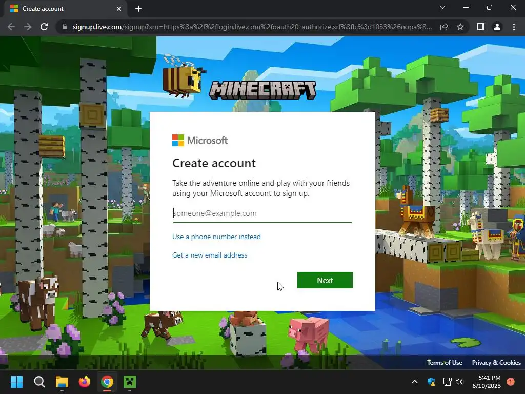
Task: Open a new browser tab
Action: [138, 9]
